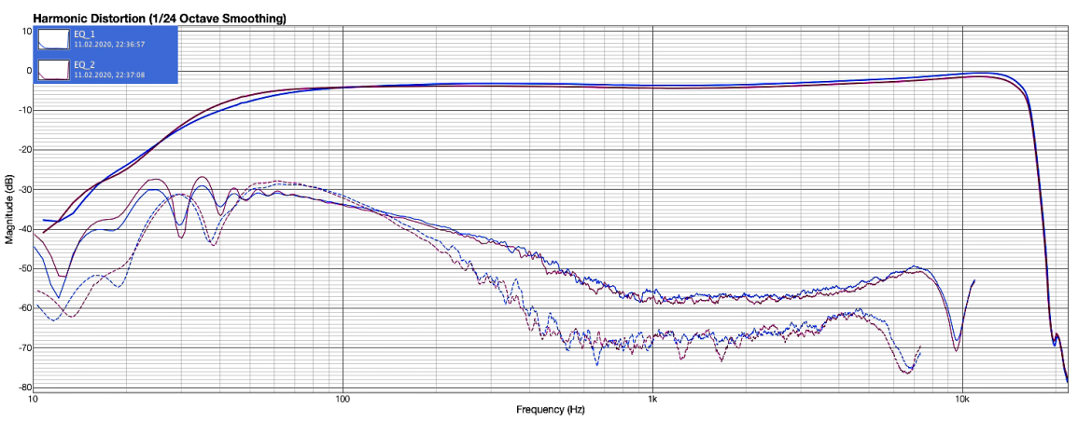Click the -80 magnitude tick label
Viewport: 1092px width, 421px height.
click(23, 387)
